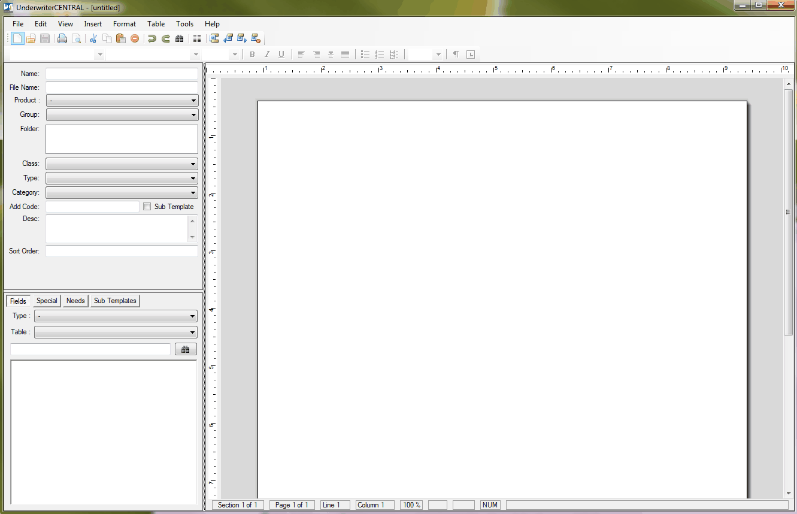The width and height of the screenshot is (797, 514).
Task: Click the Name input field
Action: [122, 74]
